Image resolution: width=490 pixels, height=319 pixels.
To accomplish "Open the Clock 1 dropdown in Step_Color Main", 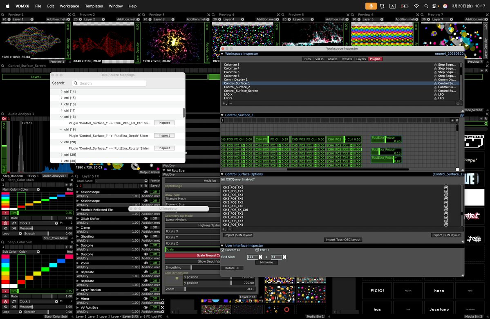I will point(38,223).
